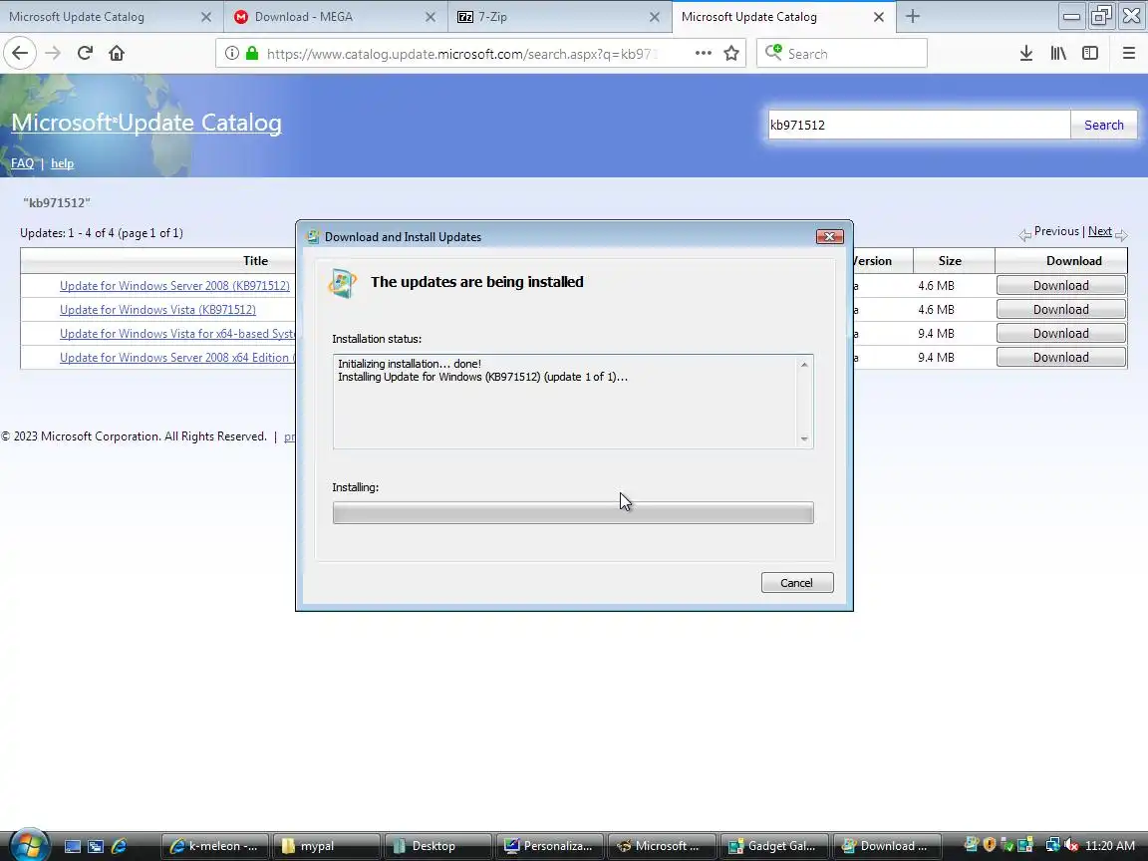Download the Server 2008 x64 Edition update
The image size is (1148, 861).
[x=1061, y=358]
